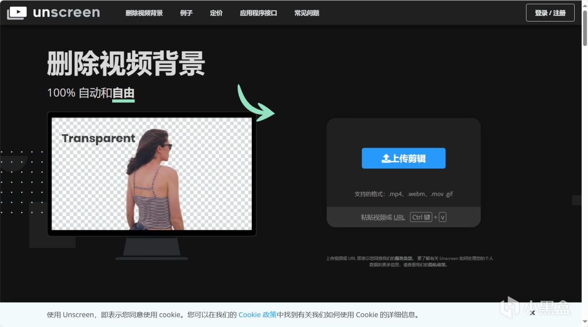Click the URL link to paste video
Viewport: 588px width, 327px height.
(399, 217)
